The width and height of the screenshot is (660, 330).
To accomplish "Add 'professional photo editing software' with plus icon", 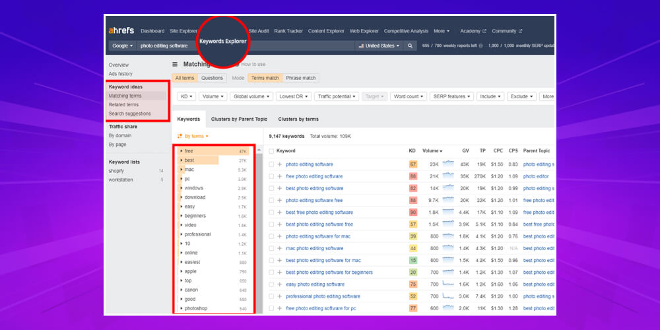I will (279, 296).
